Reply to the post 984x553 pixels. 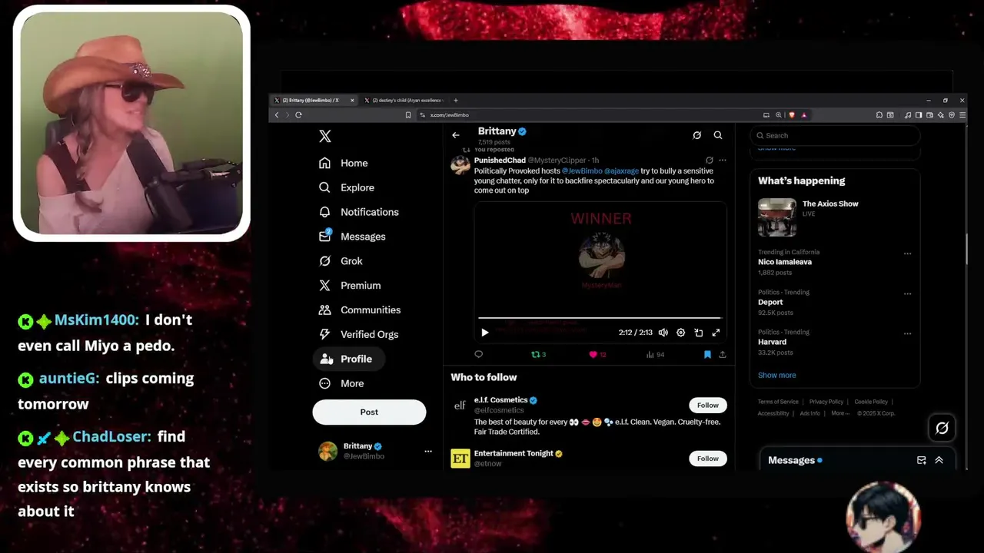(478, 354)
